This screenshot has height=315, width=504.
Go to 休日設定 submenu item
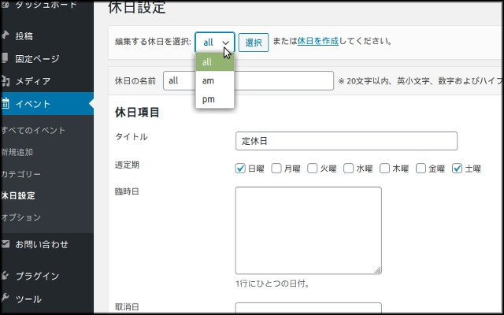(x=18, y=196)
